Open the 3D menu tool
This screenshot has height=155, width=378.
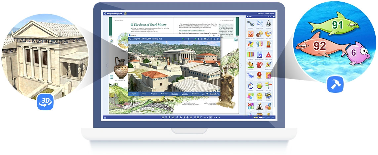coord(268,97)
